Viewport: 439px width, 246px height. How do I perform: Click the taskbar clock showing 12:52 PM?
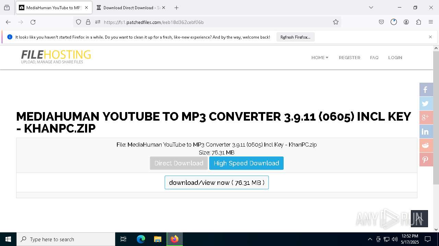pyautogui.click(x=410, y=239)
